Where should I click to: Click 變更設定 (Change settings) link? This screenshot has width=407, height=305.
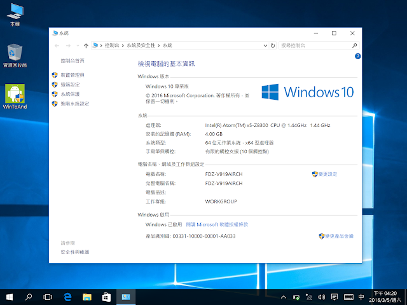click(x=328, y=174)
